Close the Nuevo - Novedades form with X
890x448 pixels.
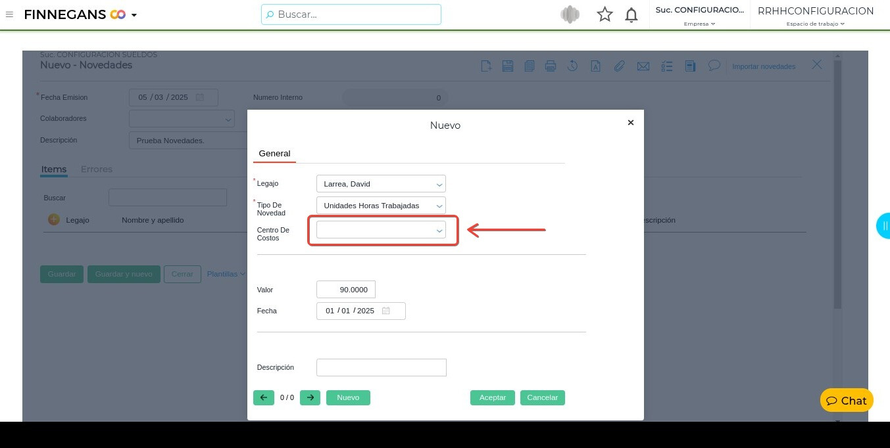(817, 64)
